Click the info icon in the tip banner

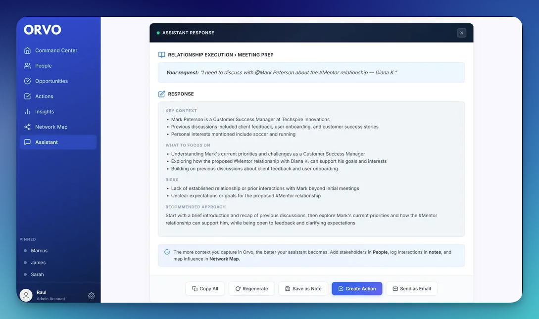(x=167, y=252)
